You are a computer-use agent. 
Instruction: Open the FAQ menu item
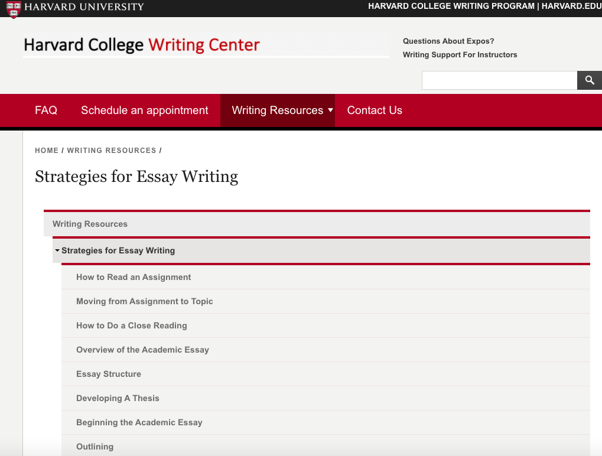(x=46, y=110)
